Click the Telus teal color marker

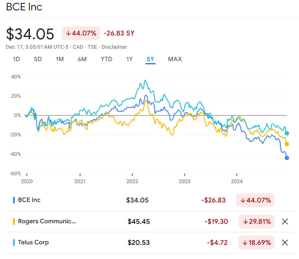click(x=14, y=243)
